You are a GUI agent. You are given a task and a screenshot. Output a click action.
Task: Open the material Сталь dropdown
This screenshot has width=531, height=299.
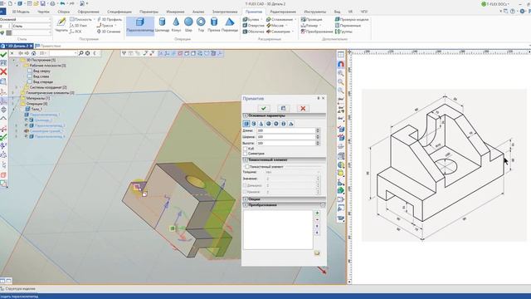coord(50,26)
